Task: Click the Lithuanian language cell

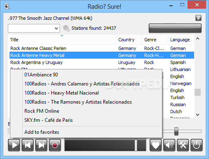Action: [180, 69]
